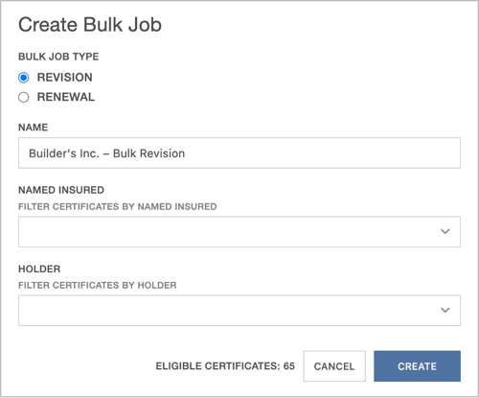The width and height of the screenshot is (479, 398).
Task: Click the Eligible Certificates: 65 text
Action: pos(225,366)
